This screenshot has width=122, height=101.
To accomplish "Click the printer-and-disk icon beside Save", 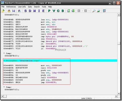I will pos(19,11).
